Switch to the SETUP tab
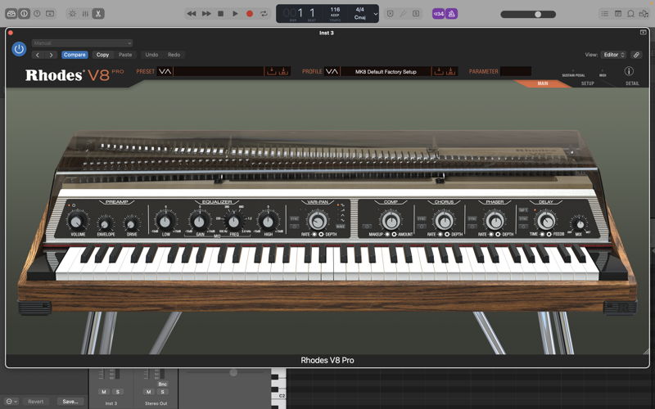The width and height of the screenshot is (655, 409). click(x=587, y=83)
